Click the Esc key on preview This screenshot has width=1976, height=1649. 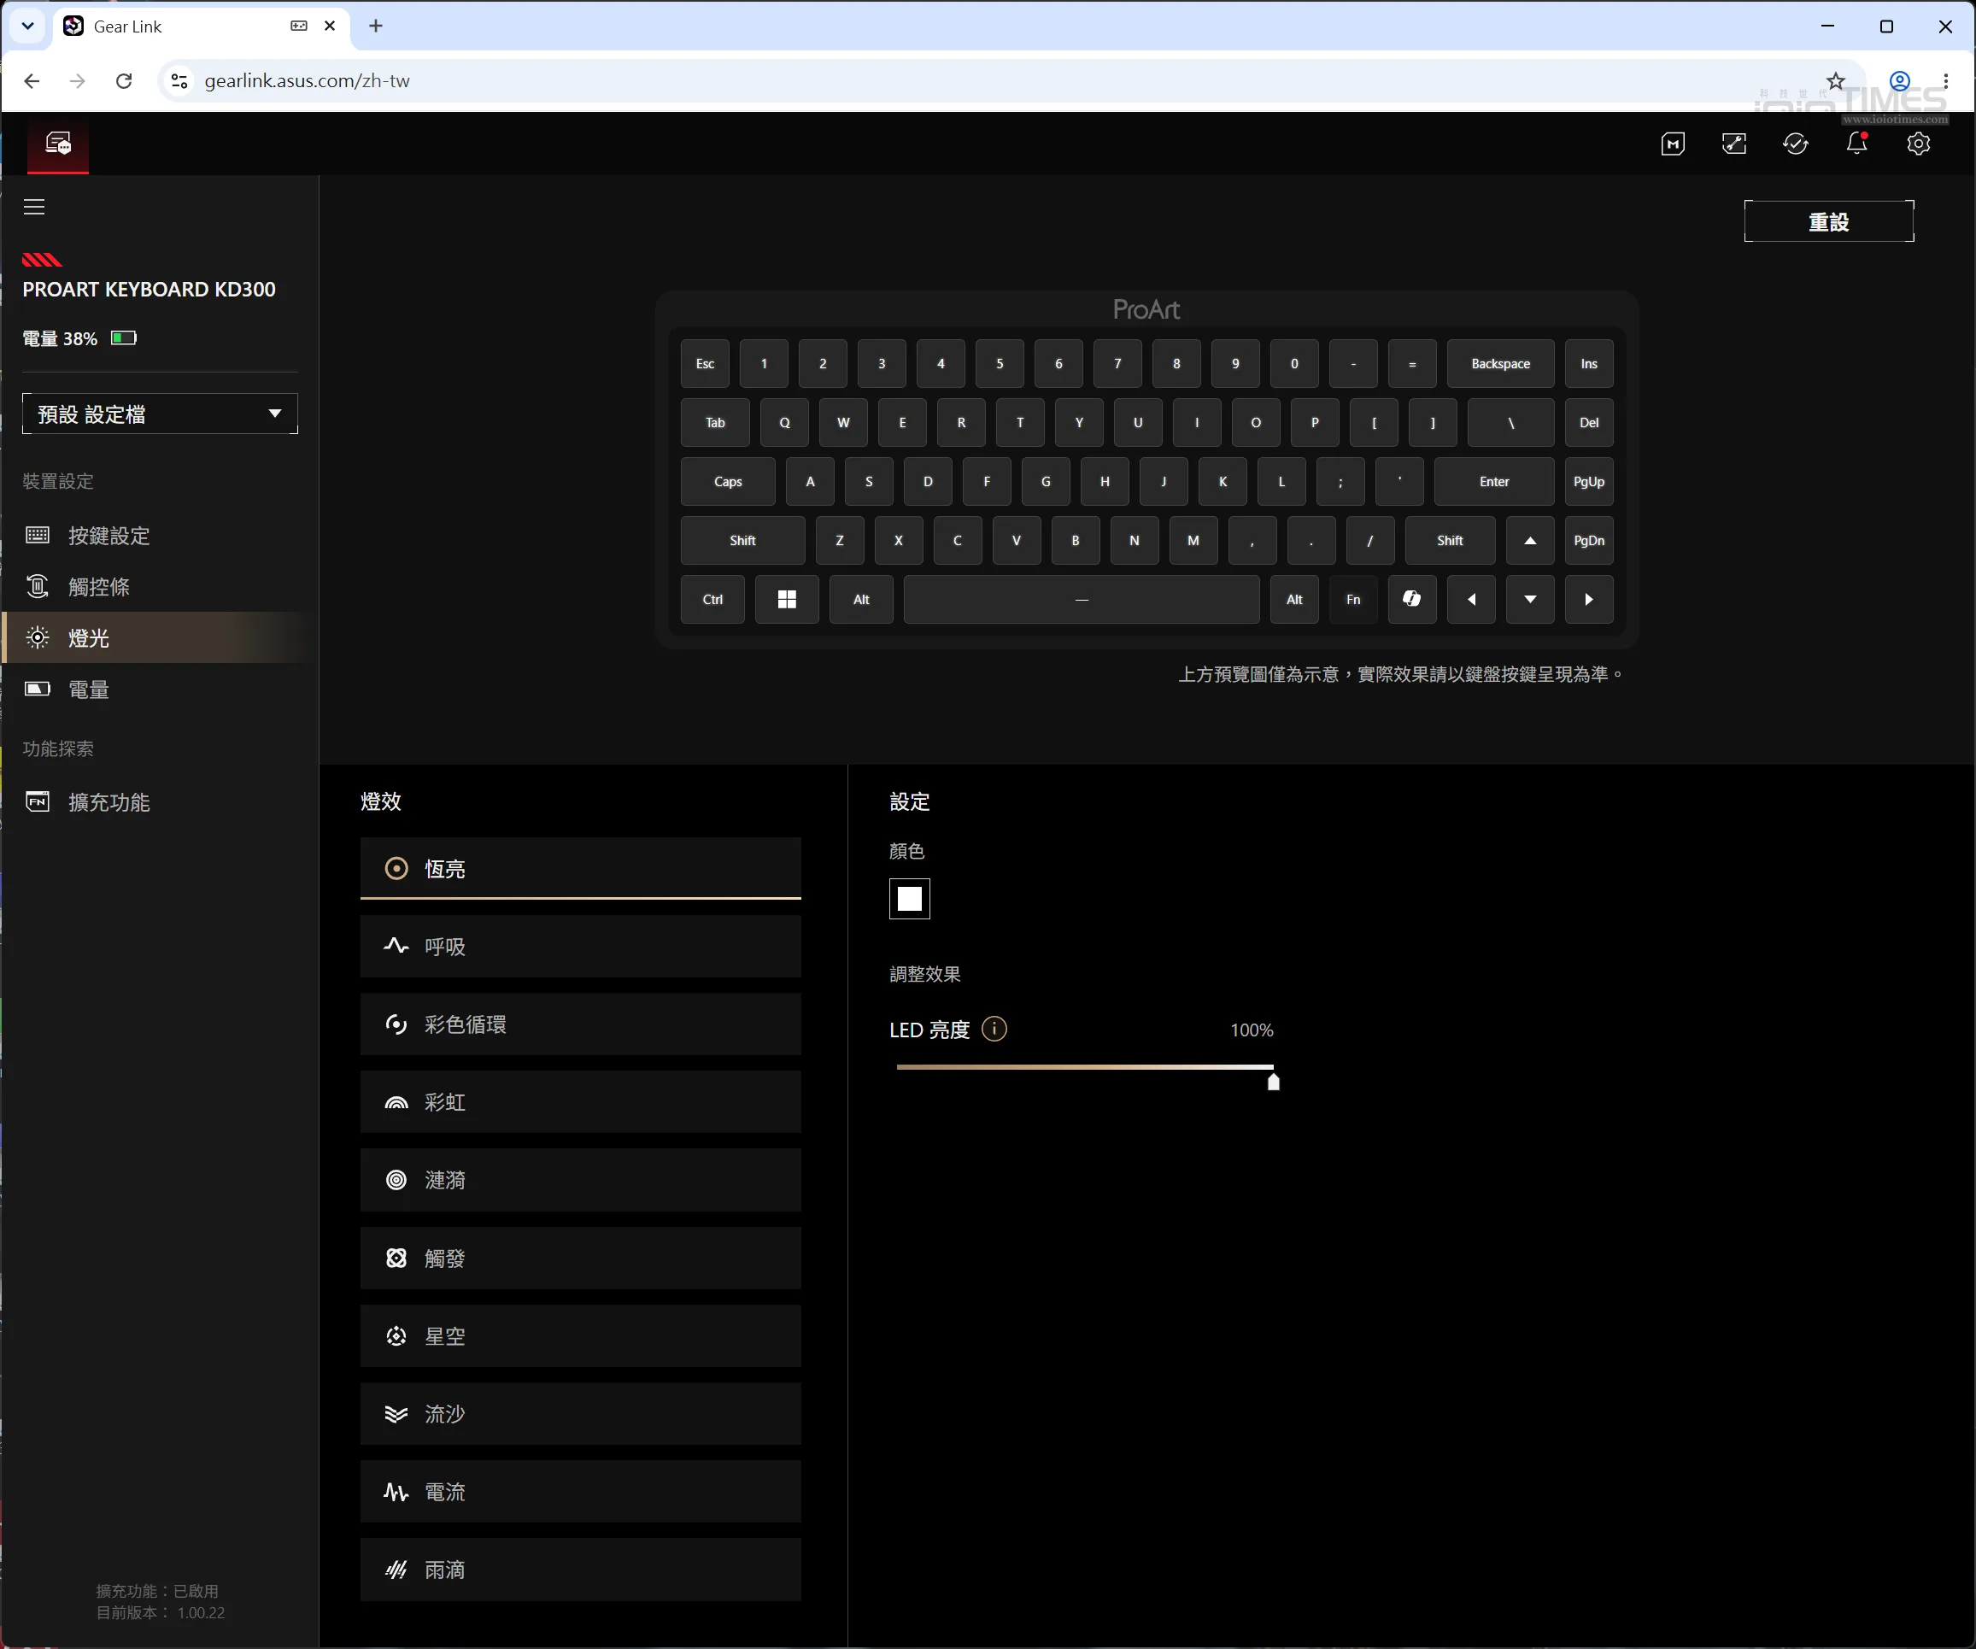click(705, 363)
